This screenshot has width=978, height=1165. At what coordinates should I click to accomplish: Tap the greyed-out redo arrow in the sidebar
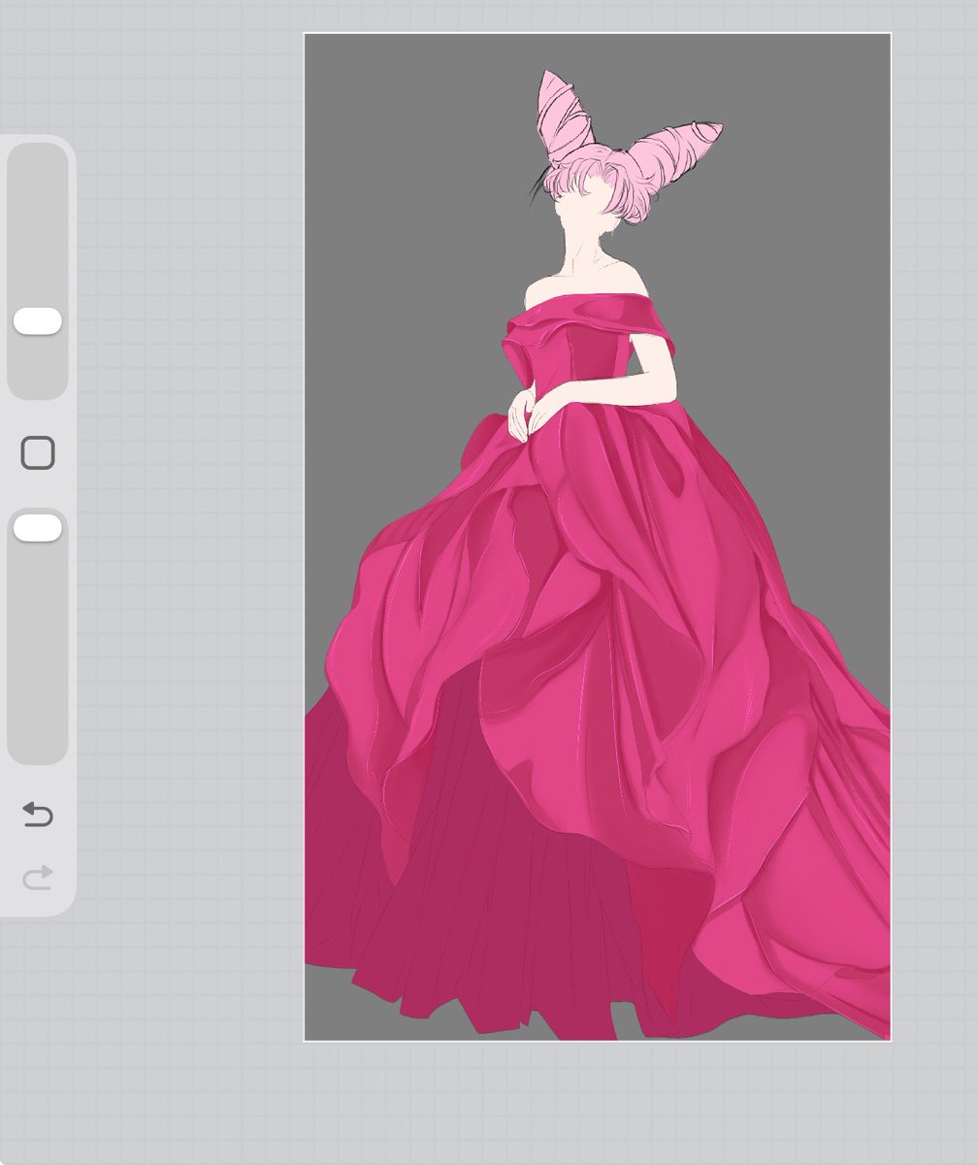tap(38, 878)
